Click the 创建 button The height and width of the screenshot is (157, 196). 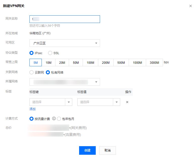(87, 150)
